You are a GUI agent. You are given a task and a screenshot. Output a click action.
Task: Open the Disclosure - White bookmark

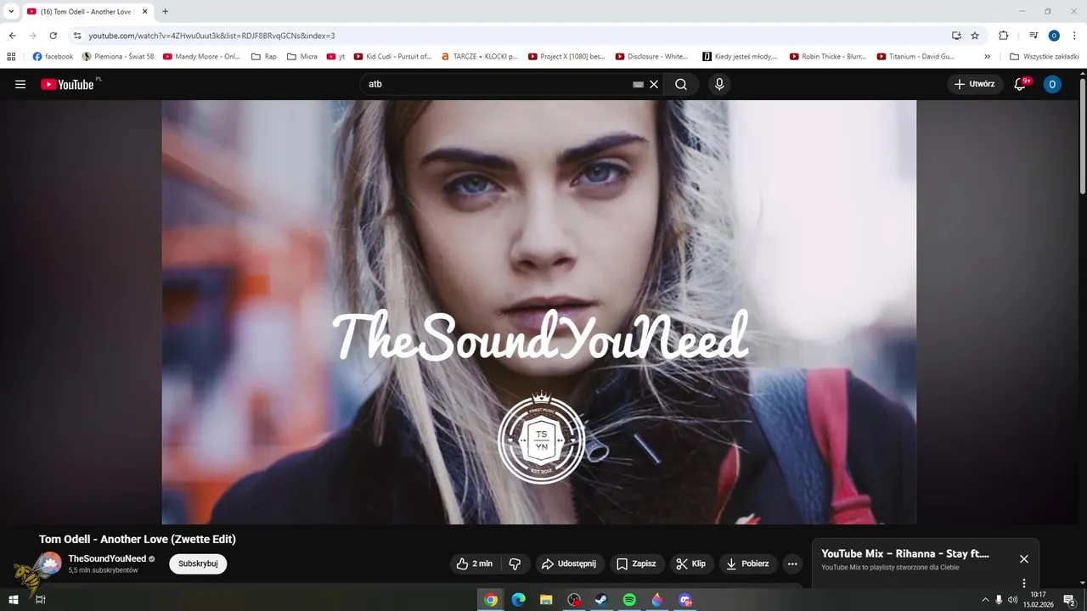pos(652,57)
